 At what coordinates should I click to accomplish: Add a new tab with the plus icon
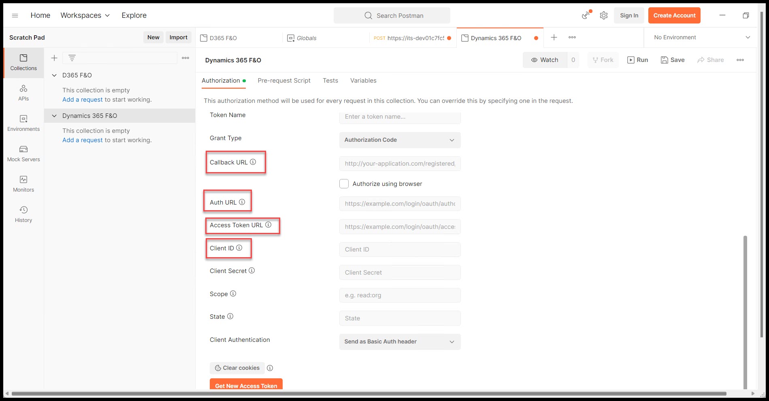(x=554, y=37)
